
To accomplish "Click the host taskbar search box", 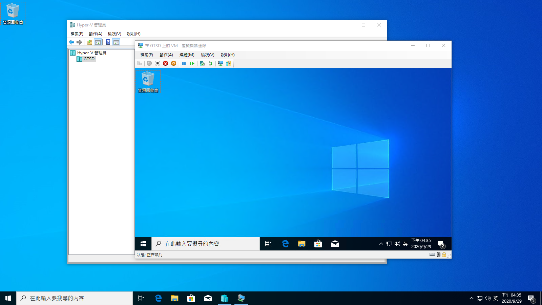I will coord(75,298).
